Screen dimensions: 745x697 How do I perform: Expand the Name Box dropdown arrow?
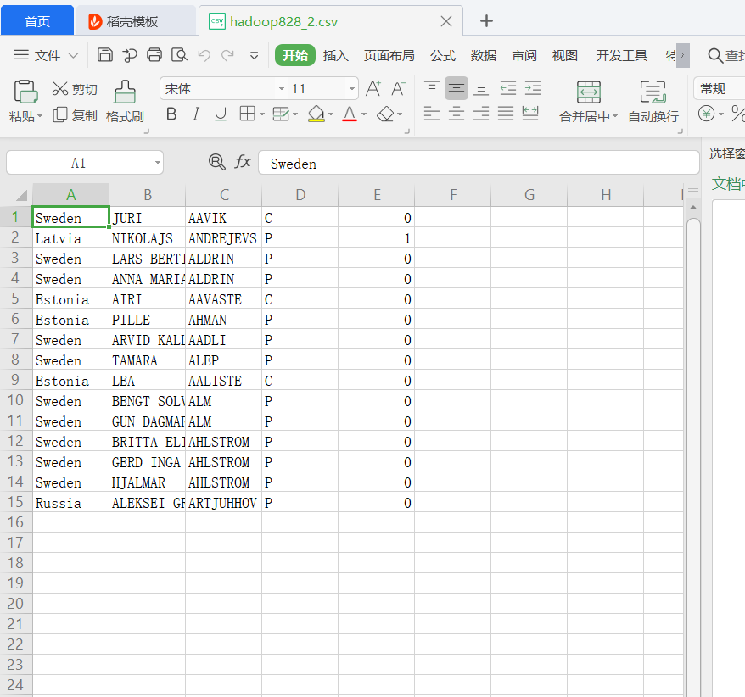pyautogui.click(x=157, y=163)
